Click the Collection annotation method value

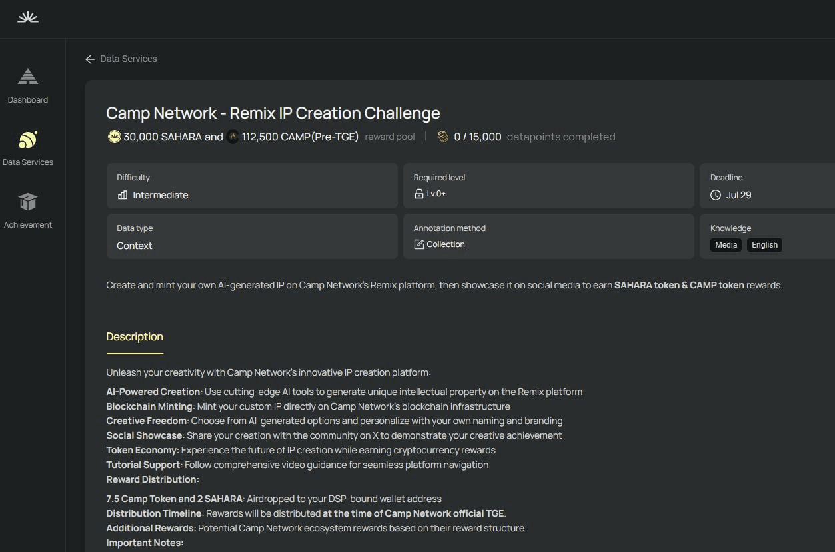click(446, 244)
